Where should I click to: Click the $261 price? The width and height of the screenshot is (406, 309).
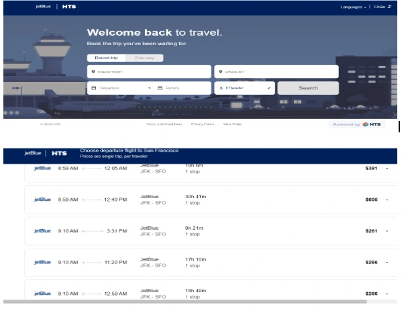[371, 231]
